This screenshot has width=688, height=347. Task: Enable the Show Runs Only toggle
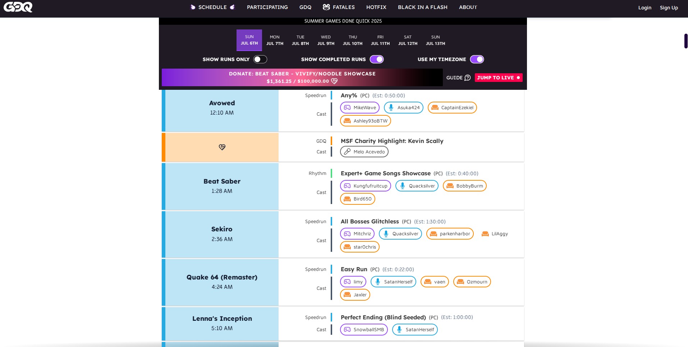(260, 59)
